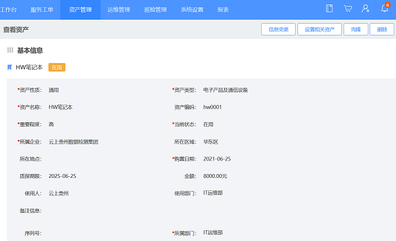Image resolution: width=396 pixels, height=241 pixels.
Task: Open the notebook document icon in header
Action: (330, 8)
